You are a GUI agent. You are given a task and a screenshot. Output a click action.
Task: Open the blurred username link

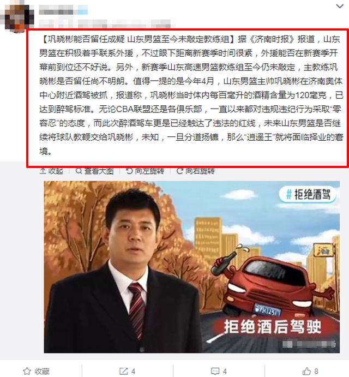63,10
